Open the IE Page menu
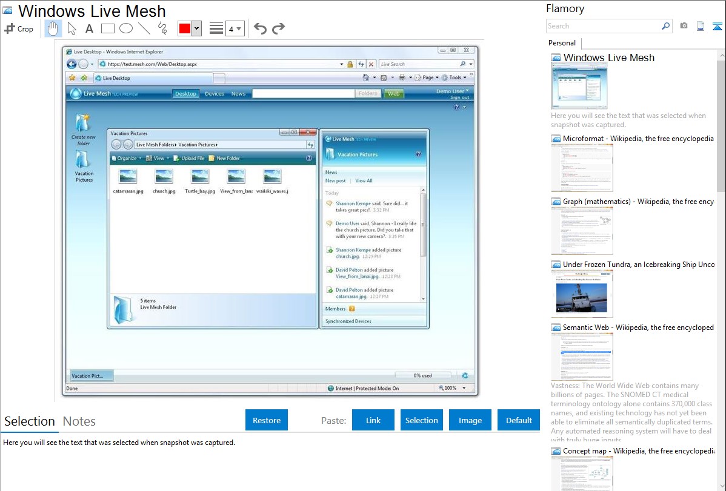726x491 pixels. (x=427, y=77)
